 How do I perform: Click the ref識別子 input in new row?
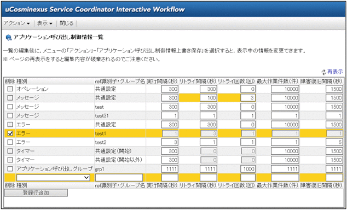tap(119, 178)
